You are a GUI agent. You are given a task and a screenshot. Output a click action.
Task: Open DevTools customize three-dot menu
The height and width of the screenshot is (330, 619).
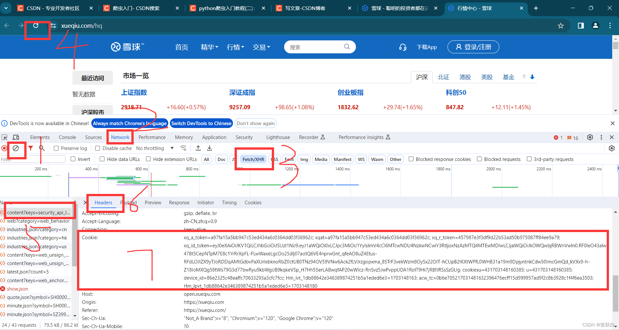tap(601, 137)
